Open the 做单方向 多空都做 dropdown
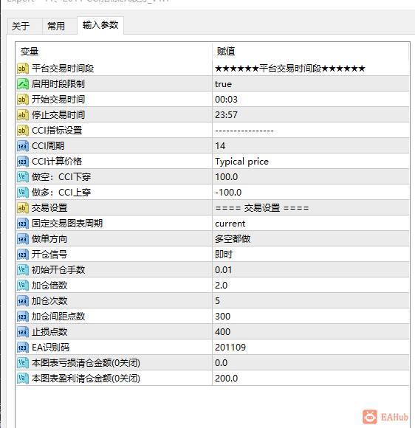 [x=311, y=239]
